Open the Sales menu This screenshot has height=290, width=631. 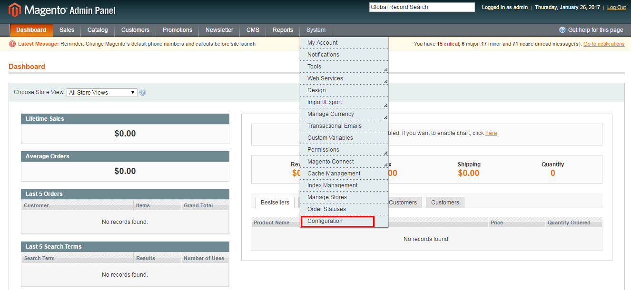click(67, 29)
